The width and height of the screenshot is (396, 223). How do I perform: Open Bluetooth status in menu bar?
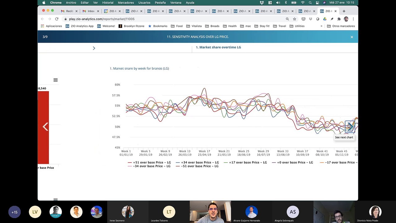pos(286,2)
